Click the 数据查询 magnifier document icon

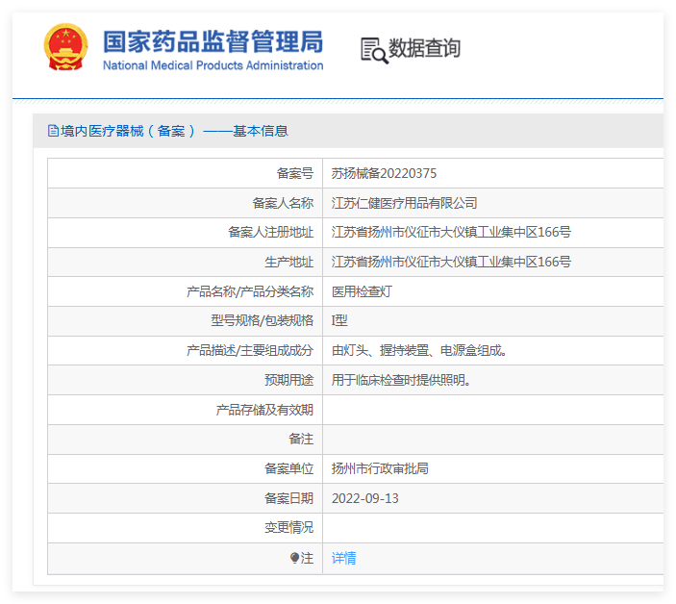click(374, 50)
